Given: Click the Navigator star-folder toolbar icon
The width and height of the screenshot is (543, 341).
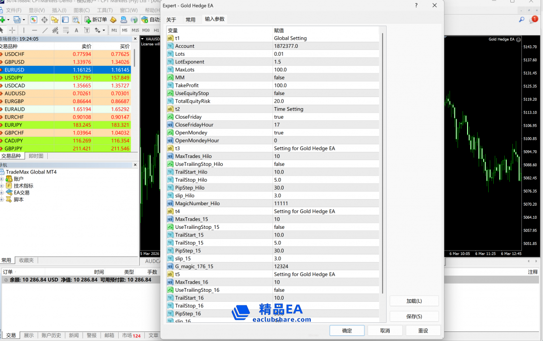Looking at the screenshot, I should [x=55, y=20].
